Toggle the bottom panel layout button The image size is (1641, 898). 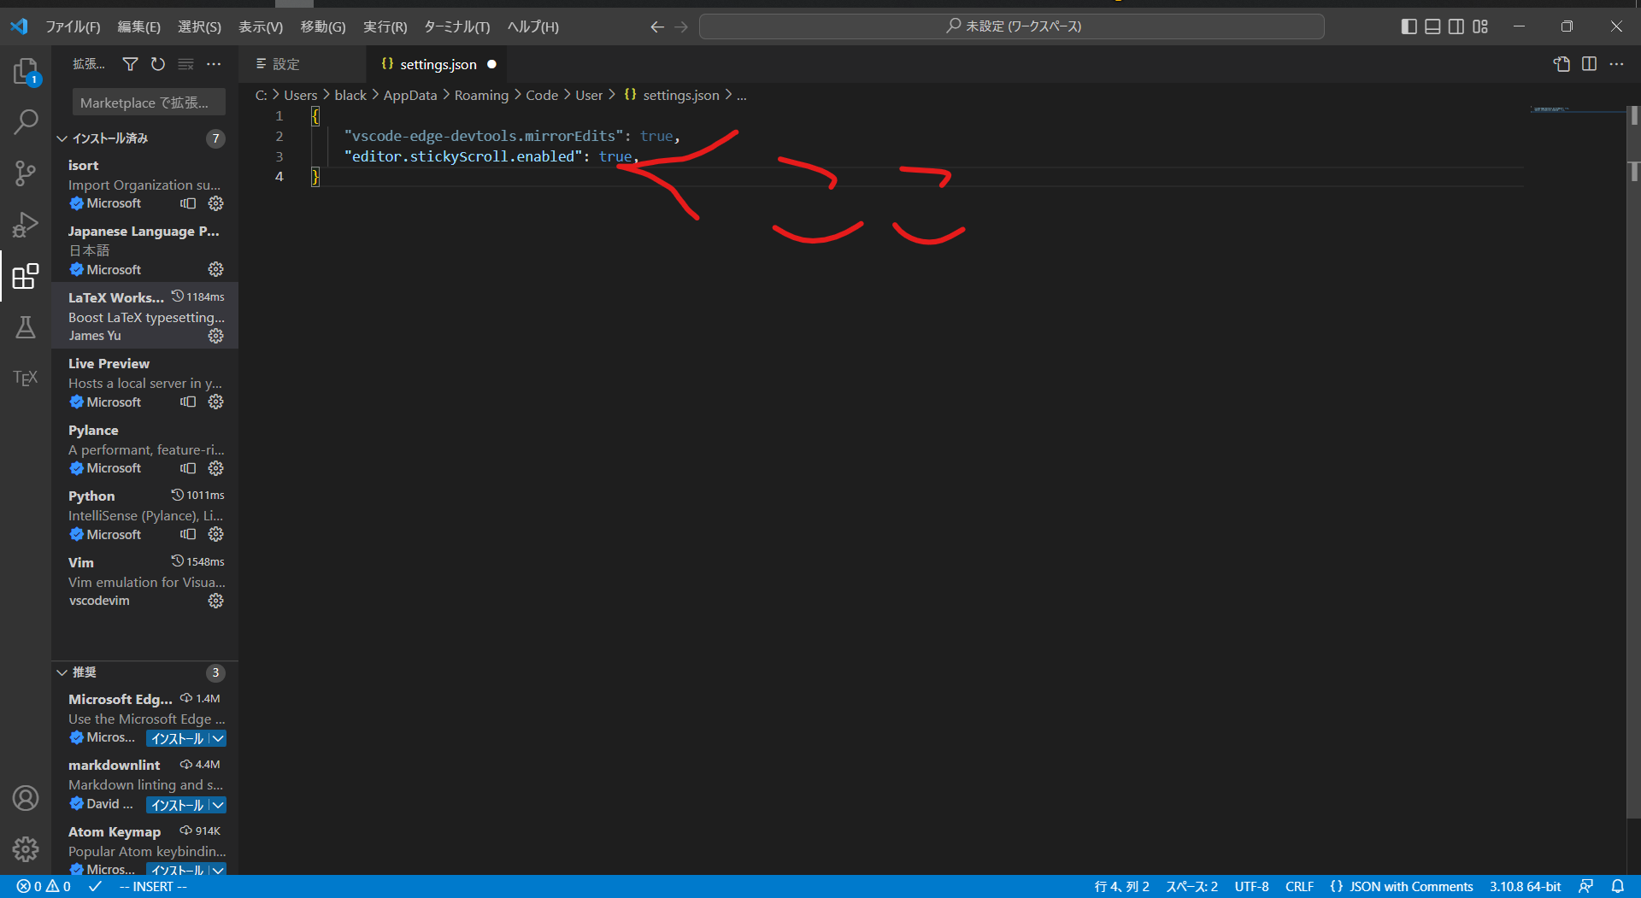click(1433, 26)
